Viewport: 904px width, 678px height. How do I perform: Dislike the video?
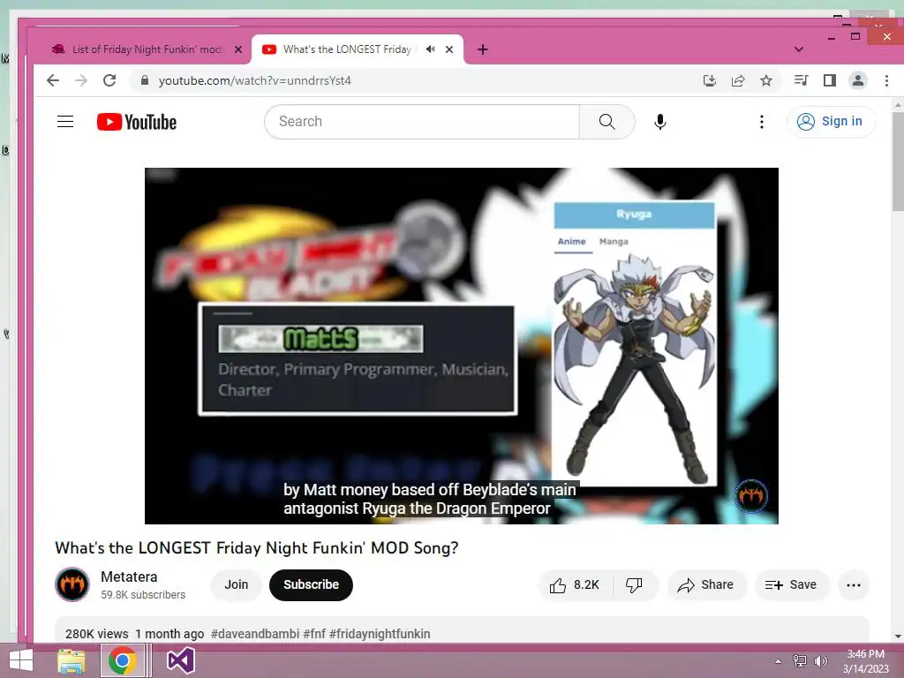click(x=634, y=585)
